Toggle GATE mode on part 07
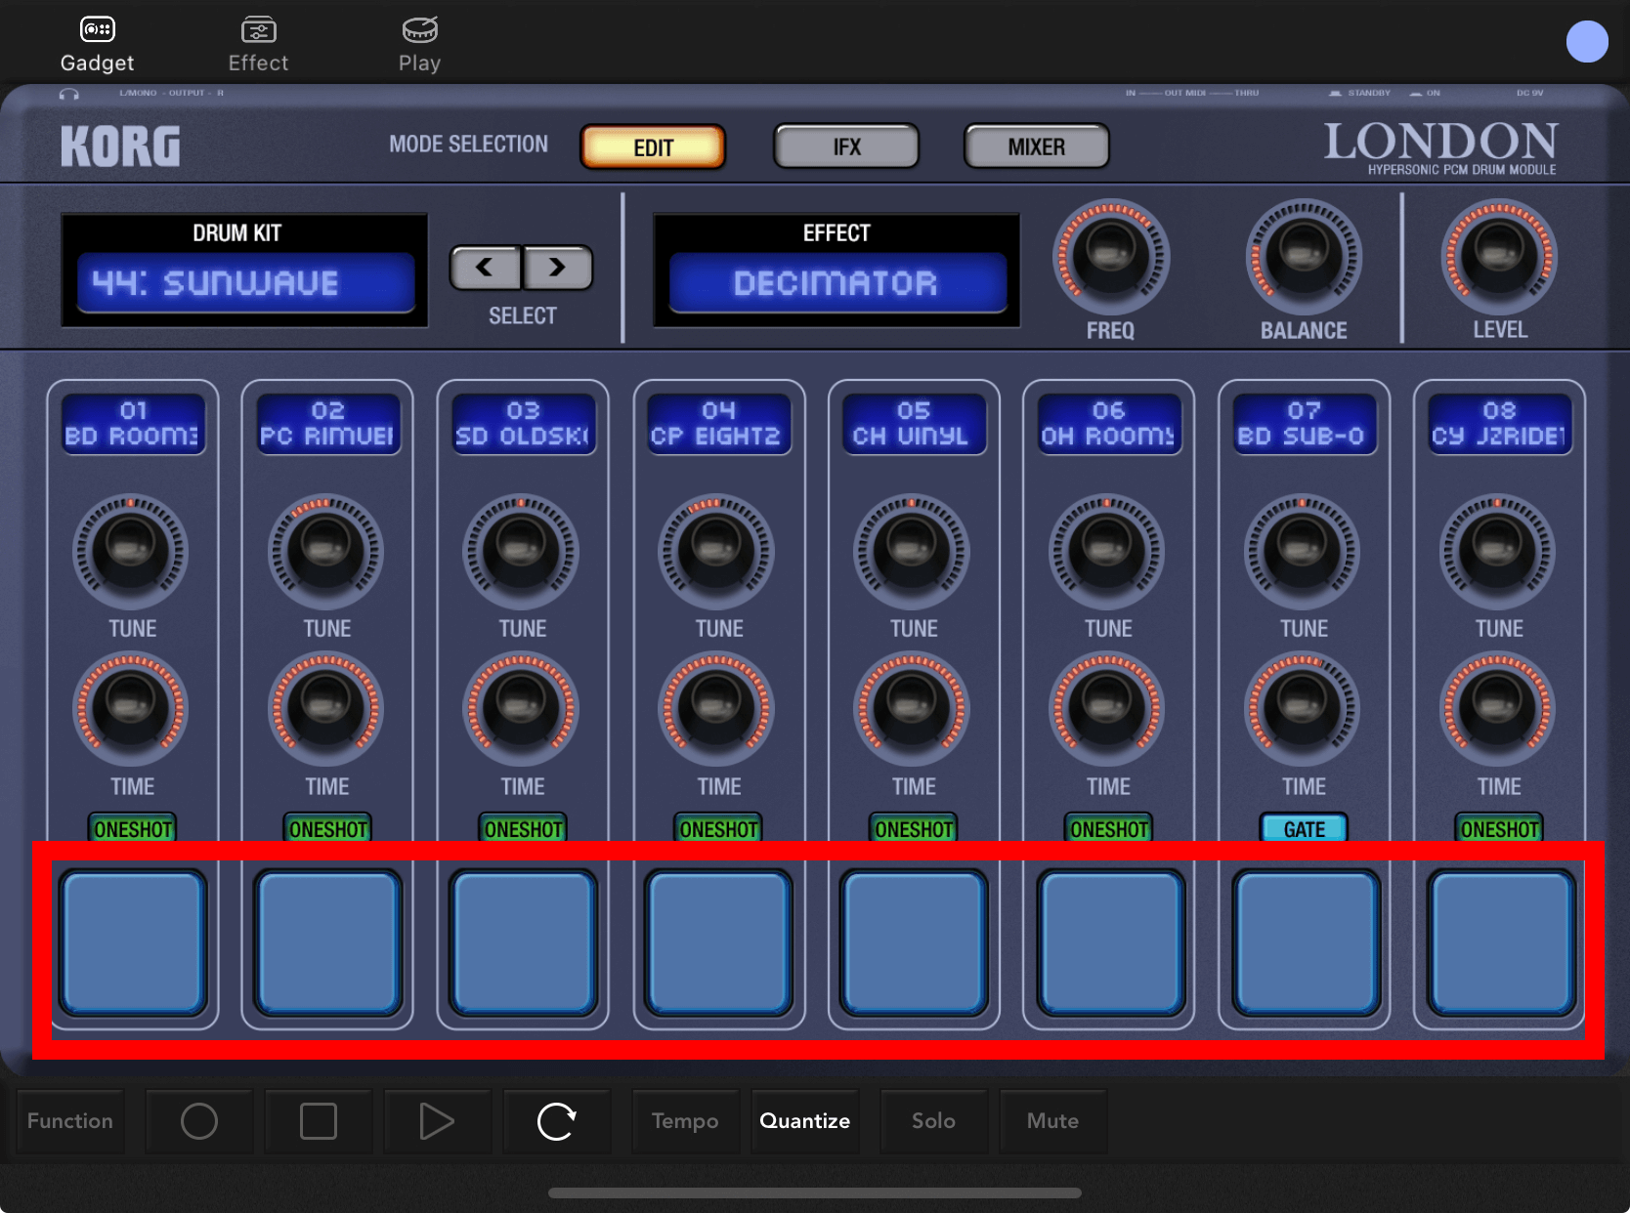This screenshot has height=1213, width=1630. pos(1304,828)
